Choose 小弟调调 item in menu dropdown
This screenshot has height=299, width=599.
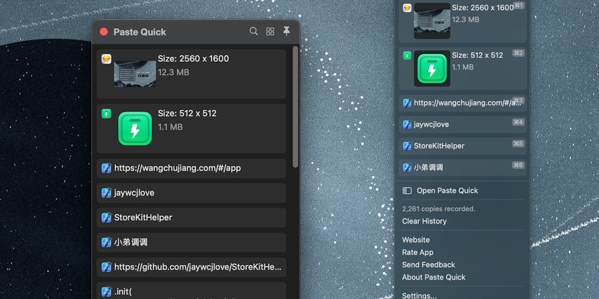(463, 168)
